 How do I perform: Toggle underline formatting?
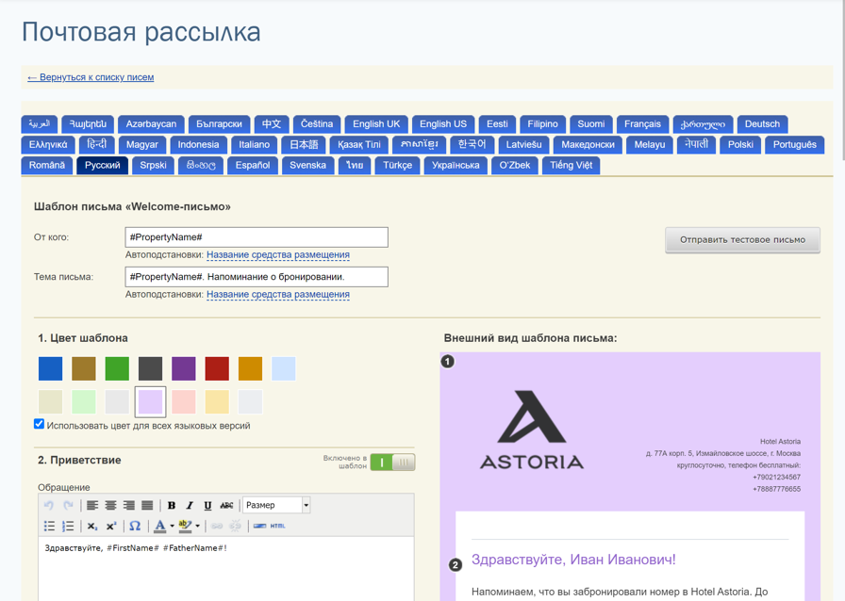coord(208,505)
